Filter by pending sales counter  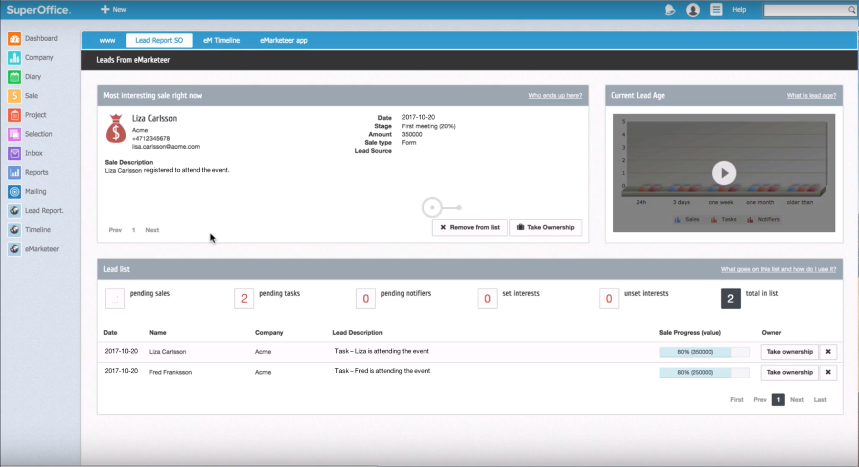[115, 298]
